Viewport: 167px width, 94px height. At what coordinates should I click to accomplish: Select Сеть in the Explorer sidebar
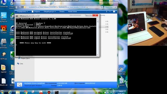pos(20,63)
